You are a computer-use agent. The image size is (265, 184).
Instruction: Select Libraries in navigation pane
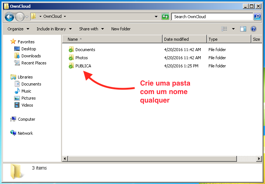coord(25,77)
